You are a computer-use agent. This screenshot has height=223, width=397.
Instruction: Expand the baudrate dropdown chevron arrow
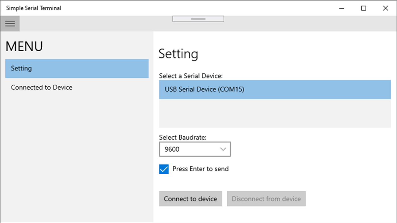click(223, 149)
